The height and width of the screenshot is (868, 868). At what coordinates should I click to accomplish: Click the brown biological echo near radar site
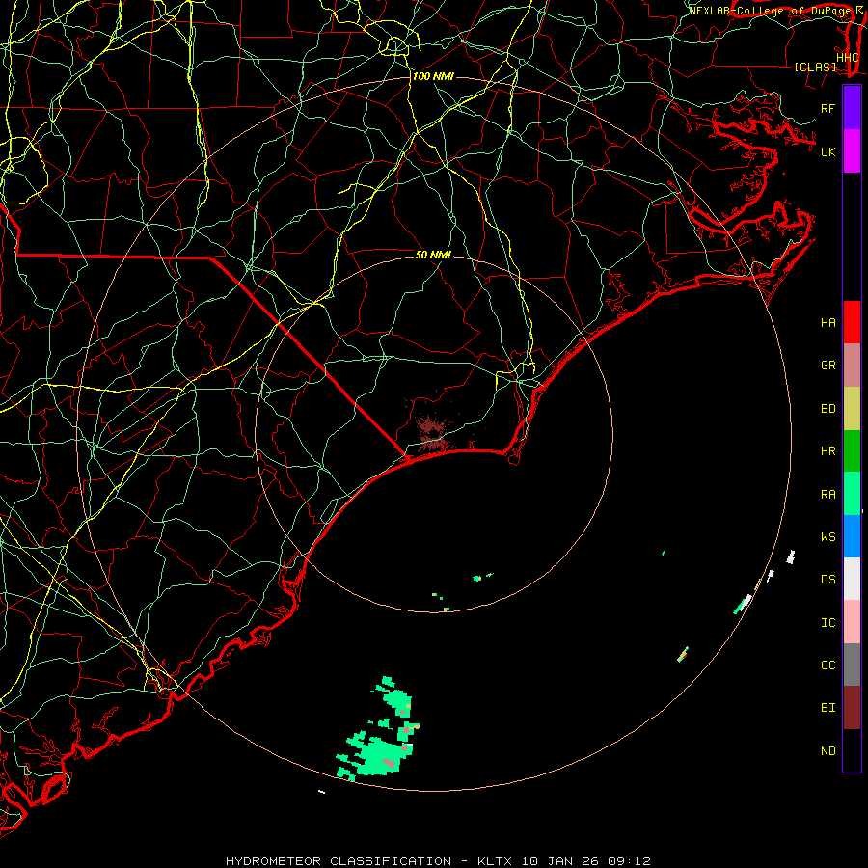point(432,433)
